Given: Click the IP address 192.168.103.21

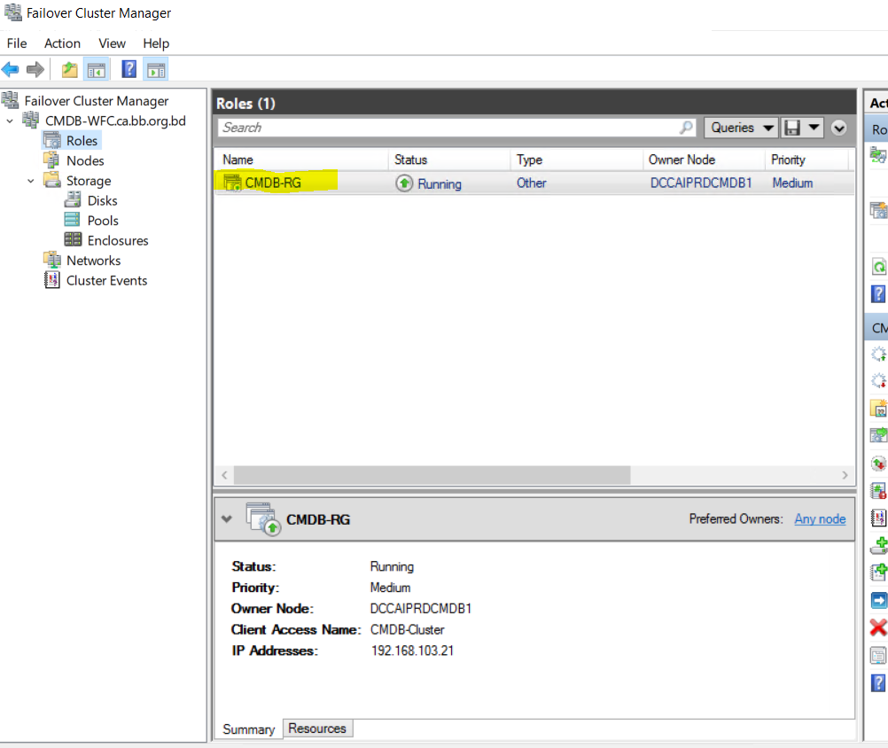Looking at the screenshot, I should 412,651.
